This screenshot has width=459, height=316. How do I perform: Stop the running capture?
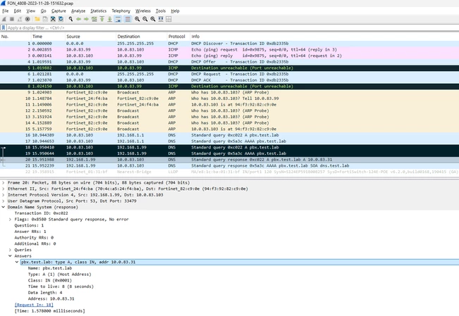click(12, 19)
